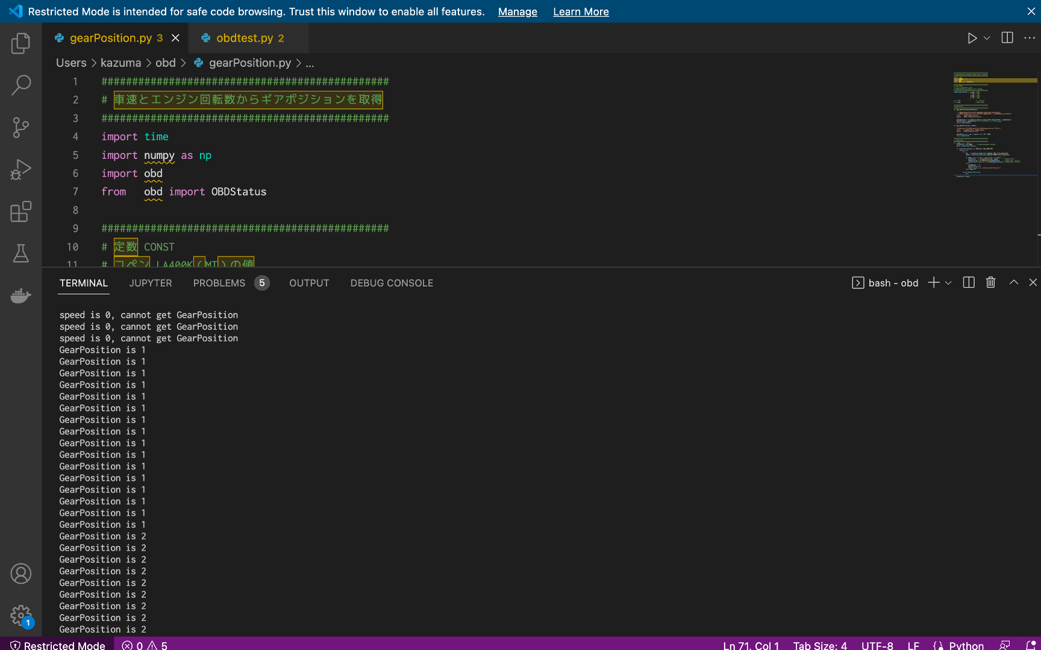Image resolution: width=1041 pixels, height=650 pixels.
Task: Switch to the PROBLEMS panel tab
Action: pyautogui.click(x=219, y=283)
